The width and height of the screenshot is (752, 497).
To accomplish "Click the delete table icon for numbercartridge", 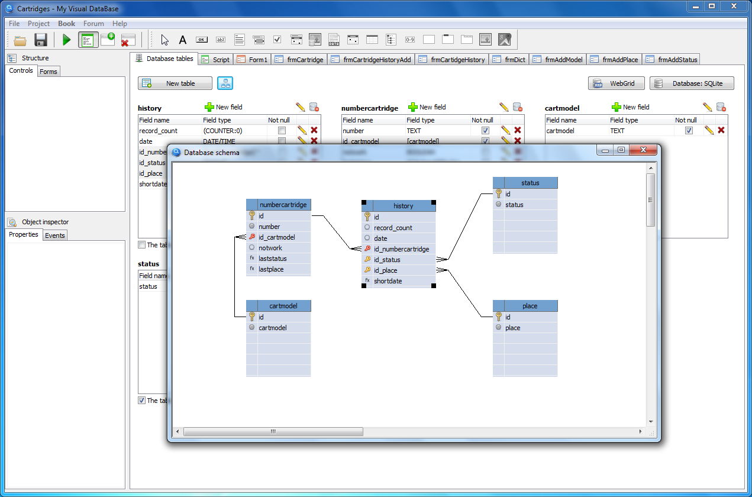I will click(x=518, y=107).
